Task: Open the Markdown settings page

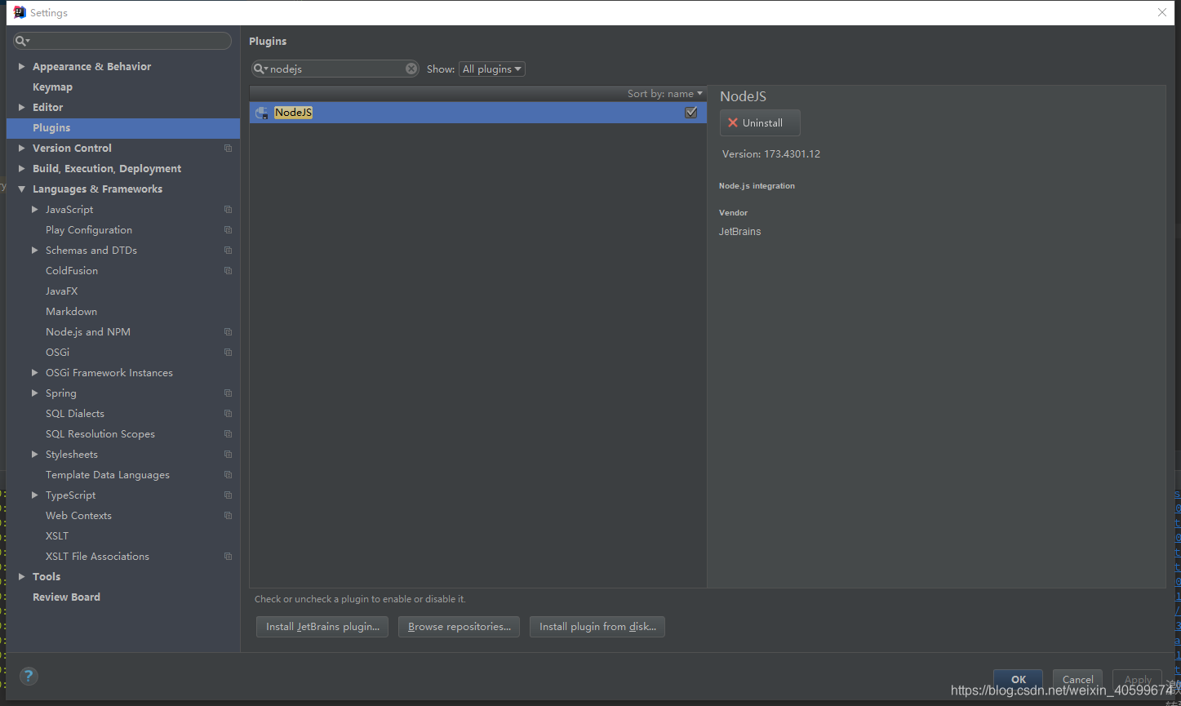Action: [71, 311]
